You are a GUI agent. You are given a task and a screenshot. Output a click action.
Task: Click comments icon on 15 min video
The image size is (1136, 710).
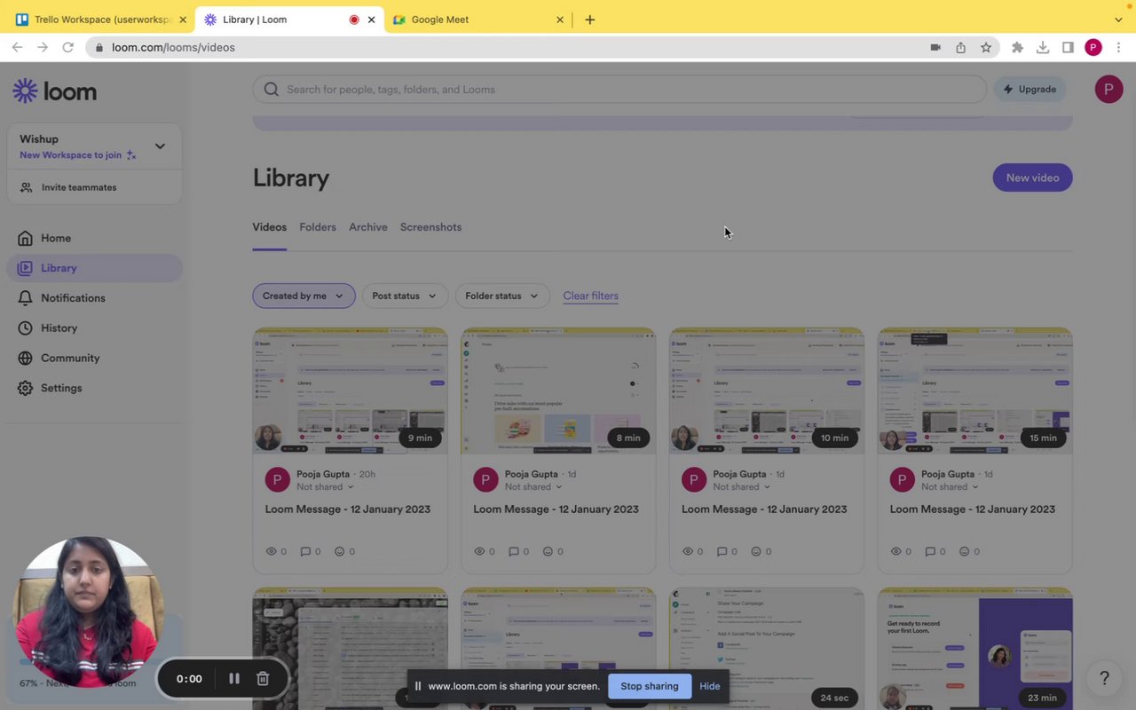(x=930, y=551)
